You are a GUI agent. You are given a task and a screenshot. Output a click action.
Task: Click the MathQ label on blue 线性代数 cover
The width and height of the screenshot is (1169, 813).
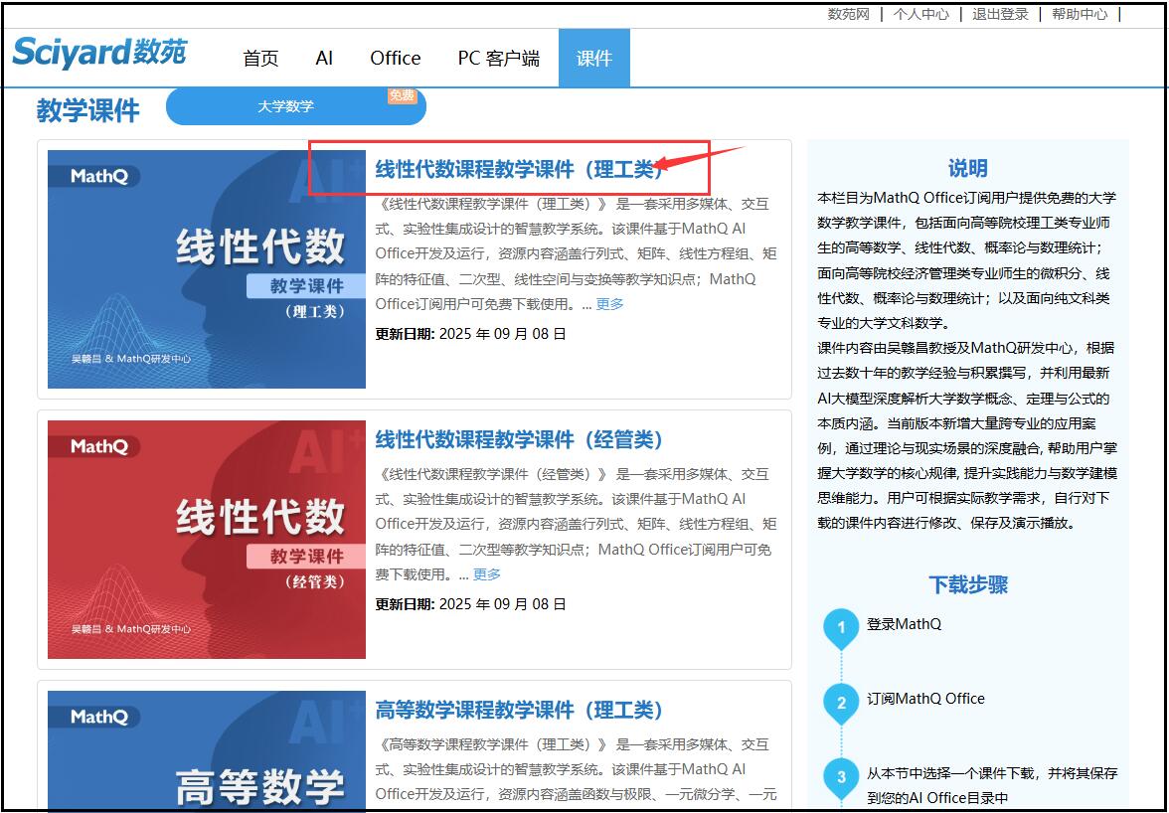click(99, 177)
